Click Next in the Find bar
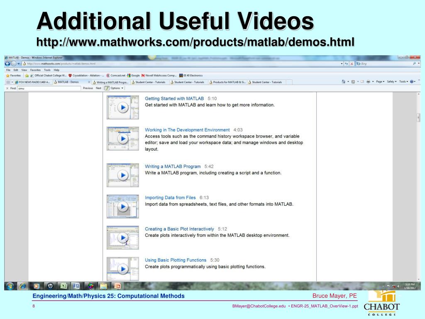425x319 pixels. pos(98,88)
